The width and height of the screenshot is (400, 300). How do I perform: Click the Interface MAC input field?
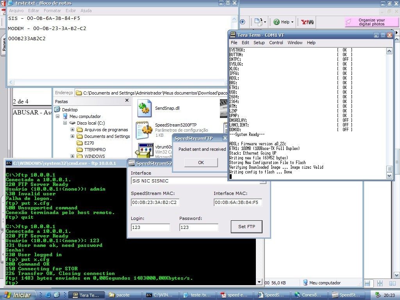pos(238,203)
